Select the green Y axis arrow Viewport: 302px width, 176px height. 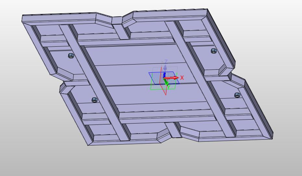point(166,82)
